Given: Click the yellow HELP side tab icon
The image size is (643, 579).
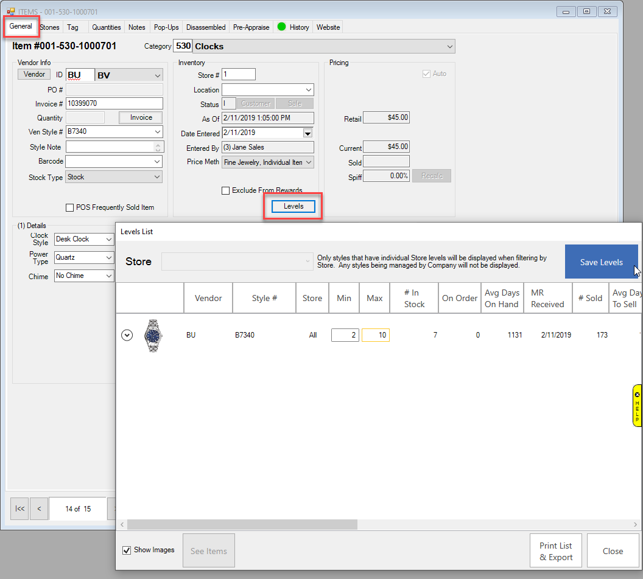Looking at the screenshot, I should [x=637, y=405].
